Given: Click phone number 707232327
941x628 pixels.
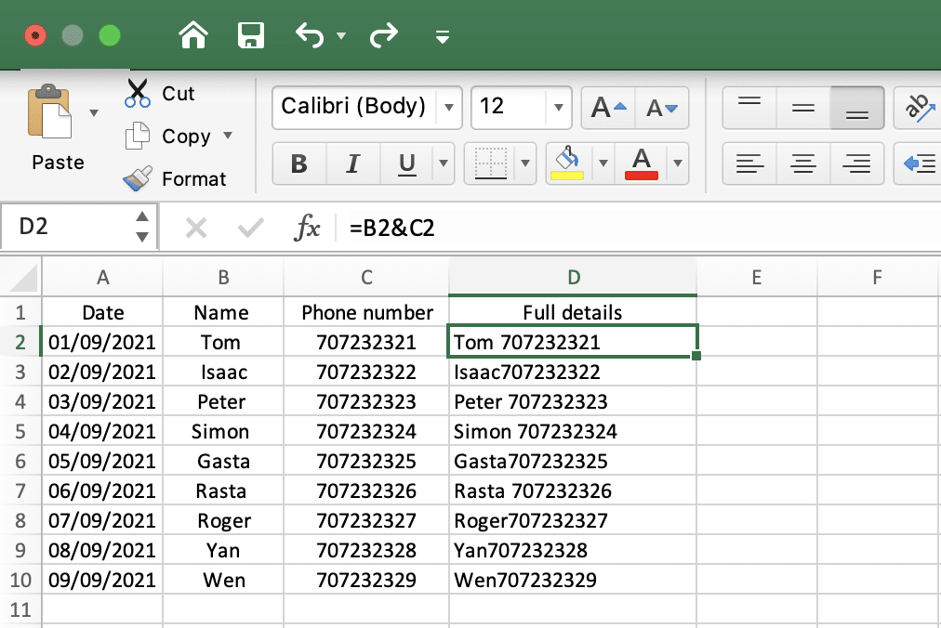Looking at the screenshot, I should [366, 520].
